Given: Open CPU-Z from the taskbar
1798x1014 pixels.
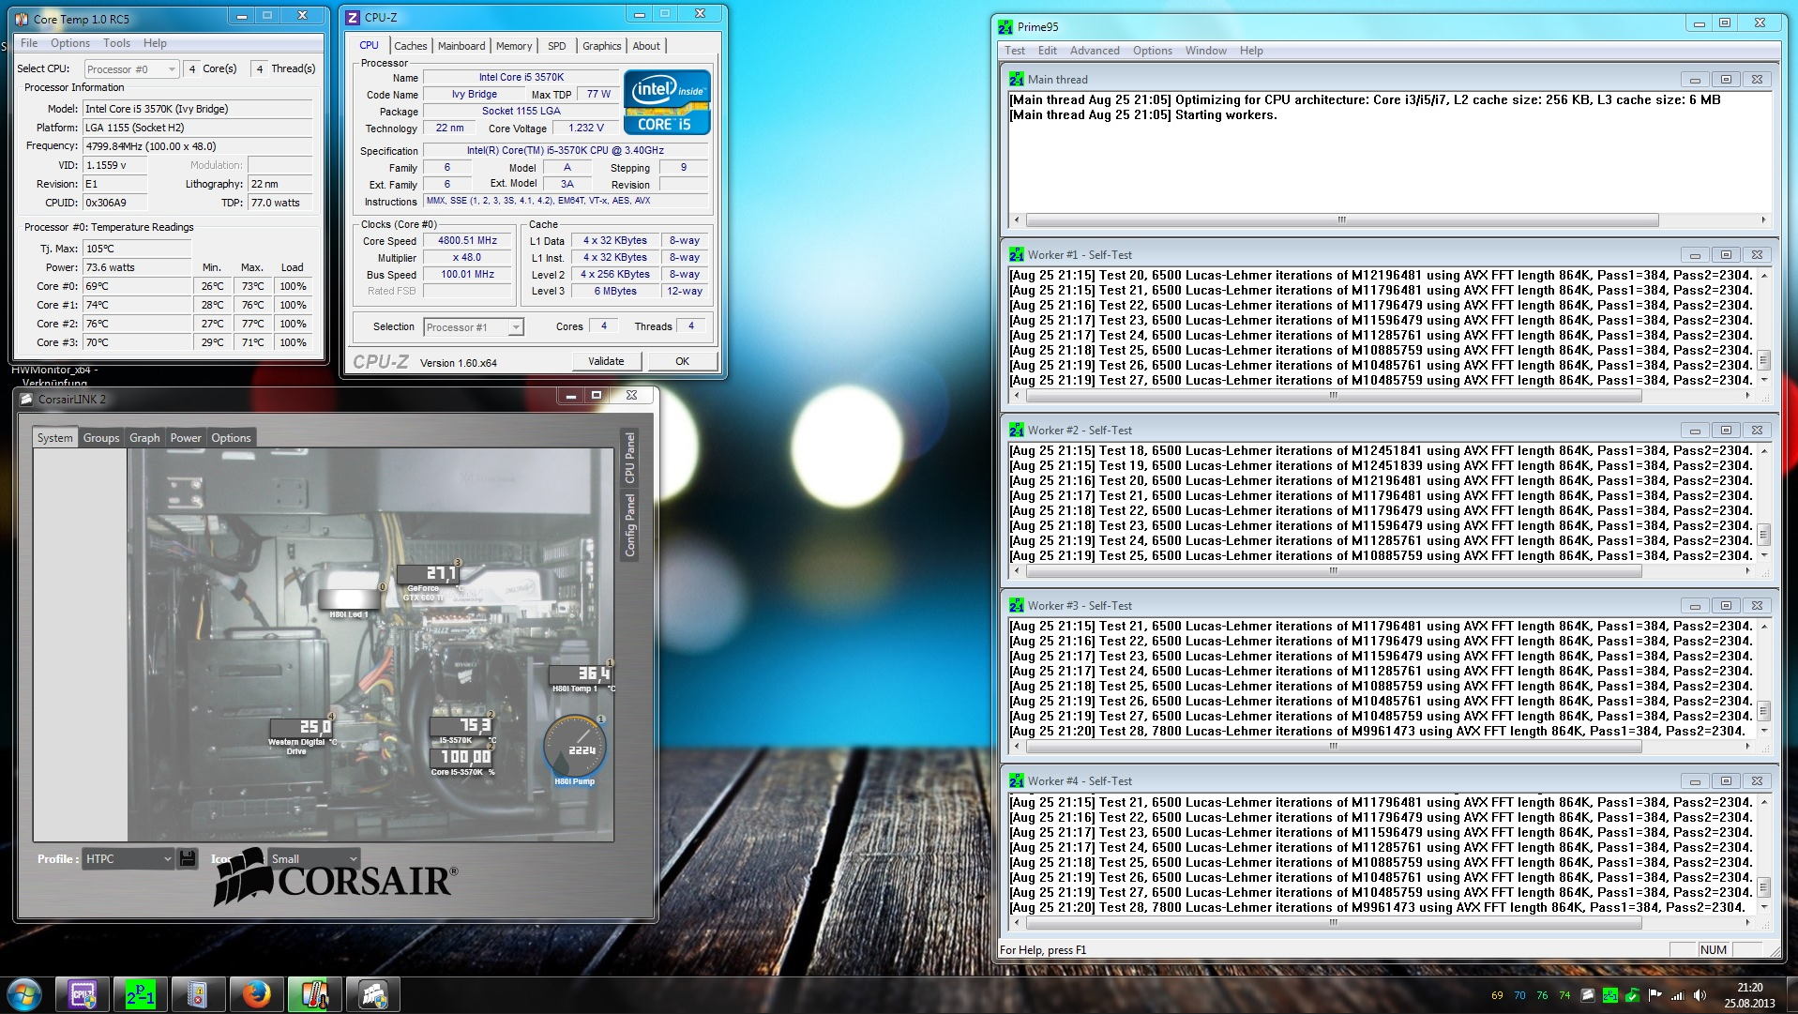Looking at the screenshot, I should click(x=83, y=994).
